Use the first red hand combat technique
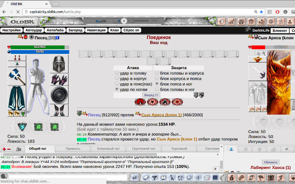The image size is (295, 184). pos(140,102)
